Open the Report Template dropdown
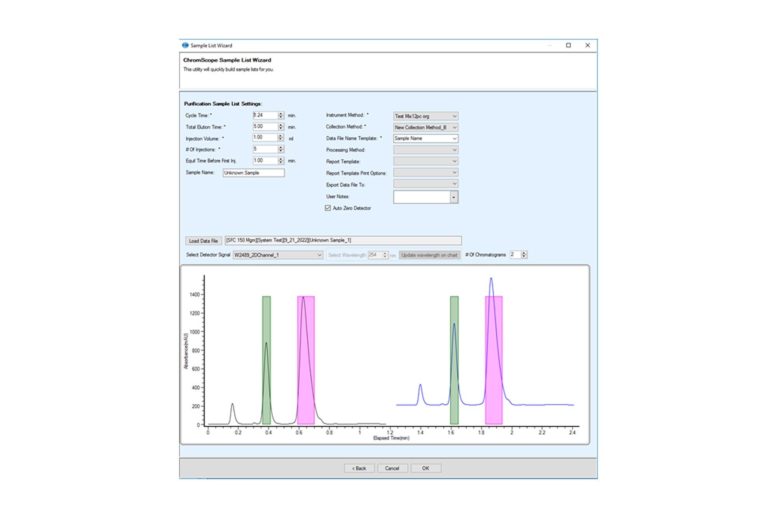 (425, 161)
